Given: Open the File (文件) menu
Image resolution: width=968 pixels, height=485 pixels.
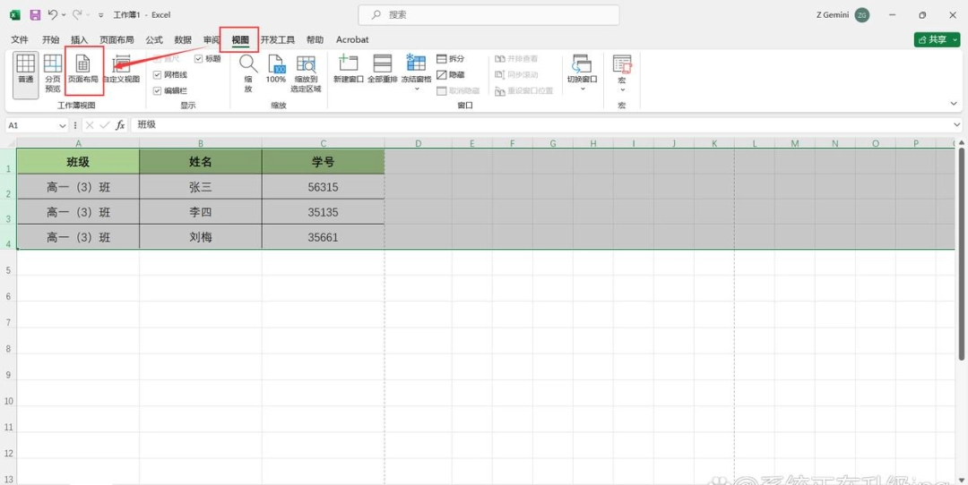Looking at the screenshot, I should (x=20, y=39).
